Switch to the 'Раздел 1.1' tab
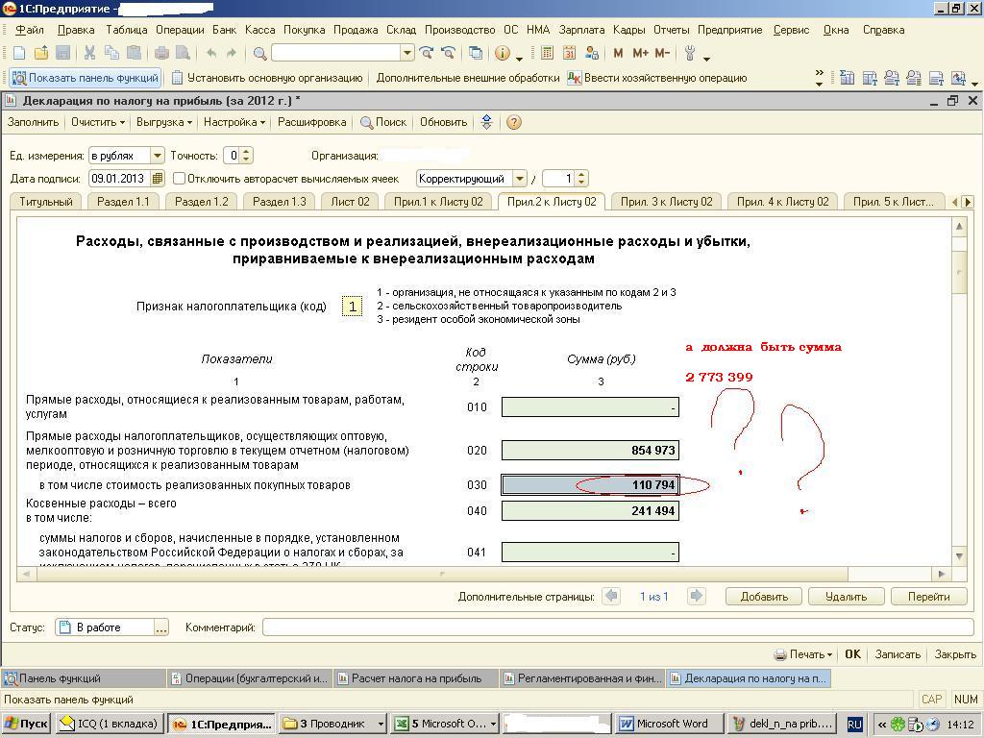 coord(123,202)
